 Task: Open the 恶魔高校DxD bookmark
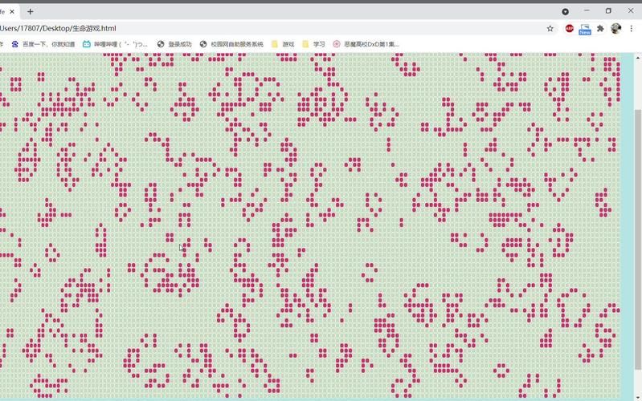[x=366, y=44]
